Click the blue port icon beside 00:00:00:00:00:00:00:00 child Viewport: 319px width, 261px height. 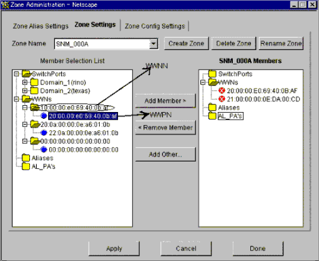[44, 150]
